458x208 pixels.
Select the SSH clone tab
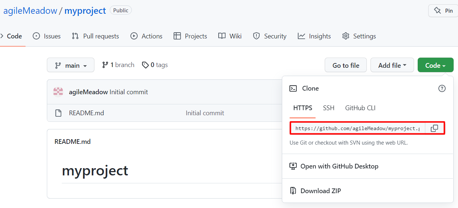point(329,108)
